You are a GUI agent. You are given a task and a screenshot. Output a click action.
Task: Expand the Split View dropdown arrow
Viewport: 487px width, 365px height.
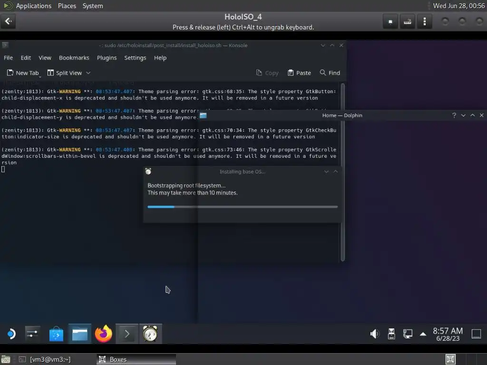[88, 73]
